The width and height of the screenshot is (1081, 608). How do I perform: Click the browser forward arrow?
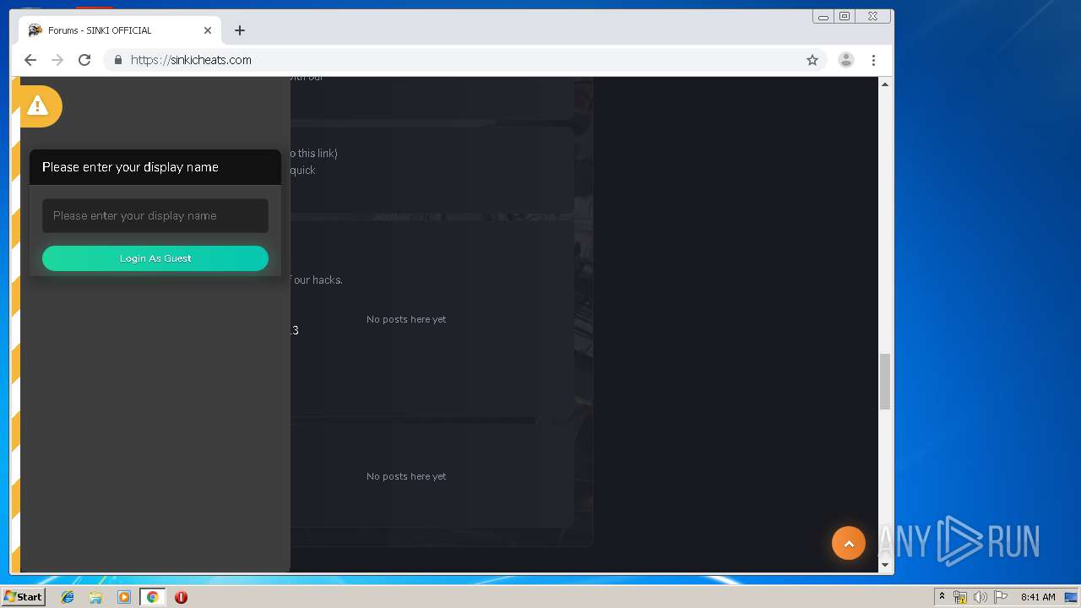57,60
